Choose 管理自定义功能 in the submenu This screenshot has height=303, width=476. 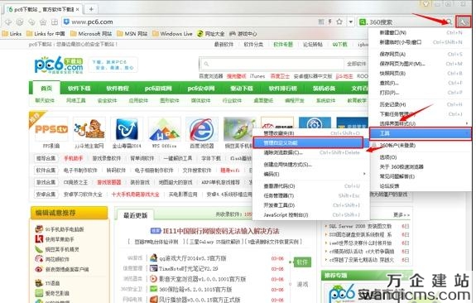click(x=308, y=142)
